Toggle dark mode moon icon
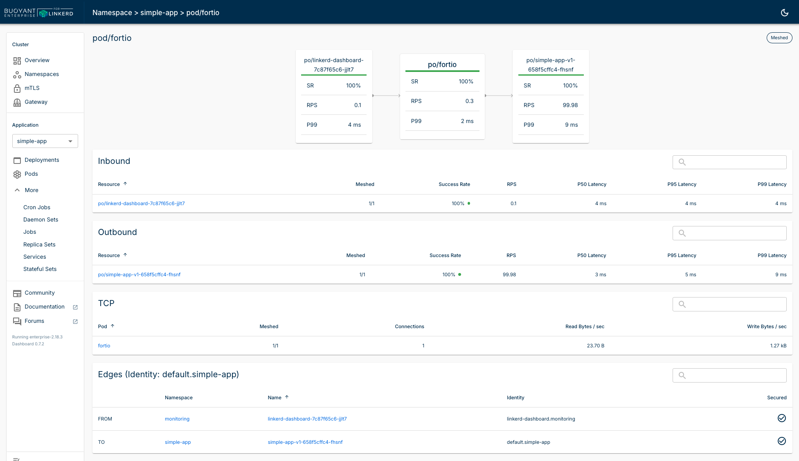 pyautogui.click(x=784, y=13)
